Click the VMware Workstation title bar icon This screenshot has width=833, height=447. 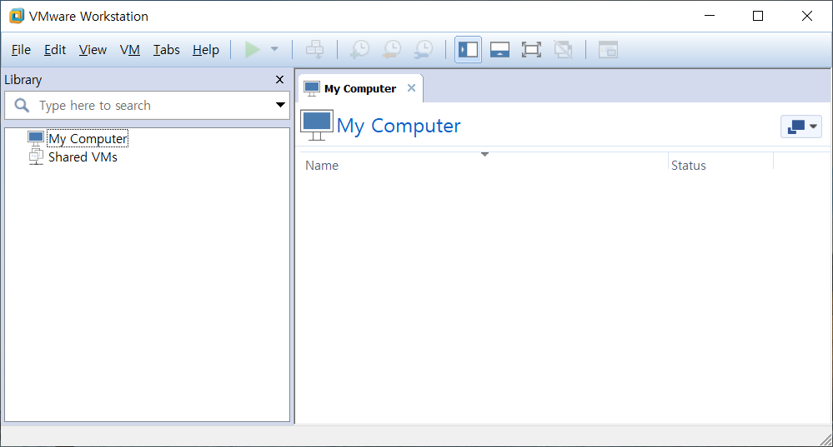pyautogui.click(x=17, y=16)
